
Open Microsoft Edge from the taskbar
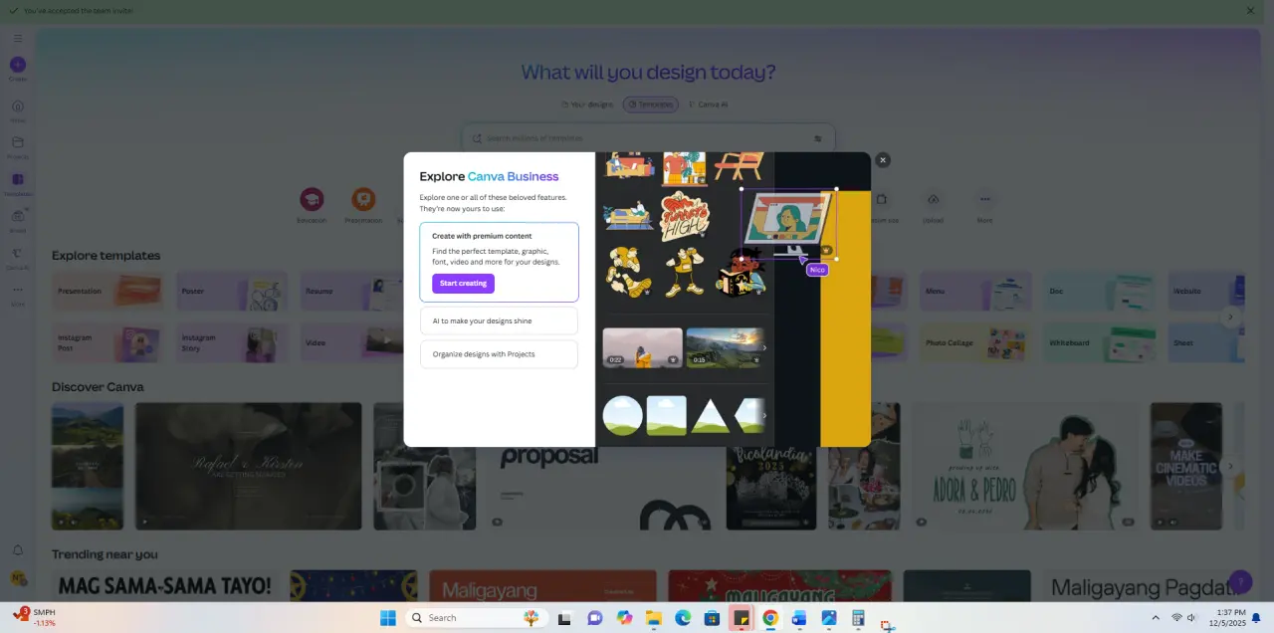click(x=683, y=618)
